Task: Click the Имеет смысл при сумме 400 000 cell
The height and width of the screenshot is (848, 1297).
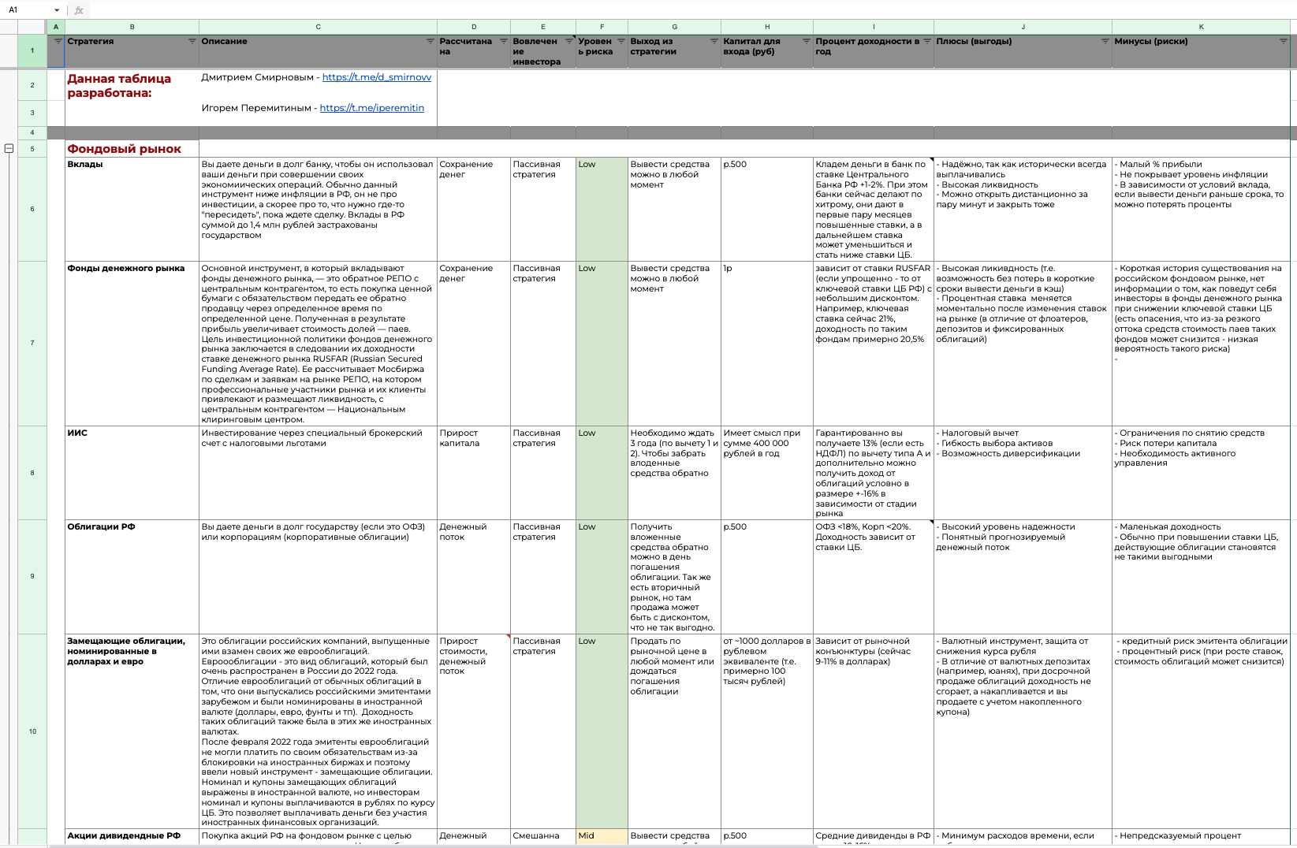Action: coord(767,473)
